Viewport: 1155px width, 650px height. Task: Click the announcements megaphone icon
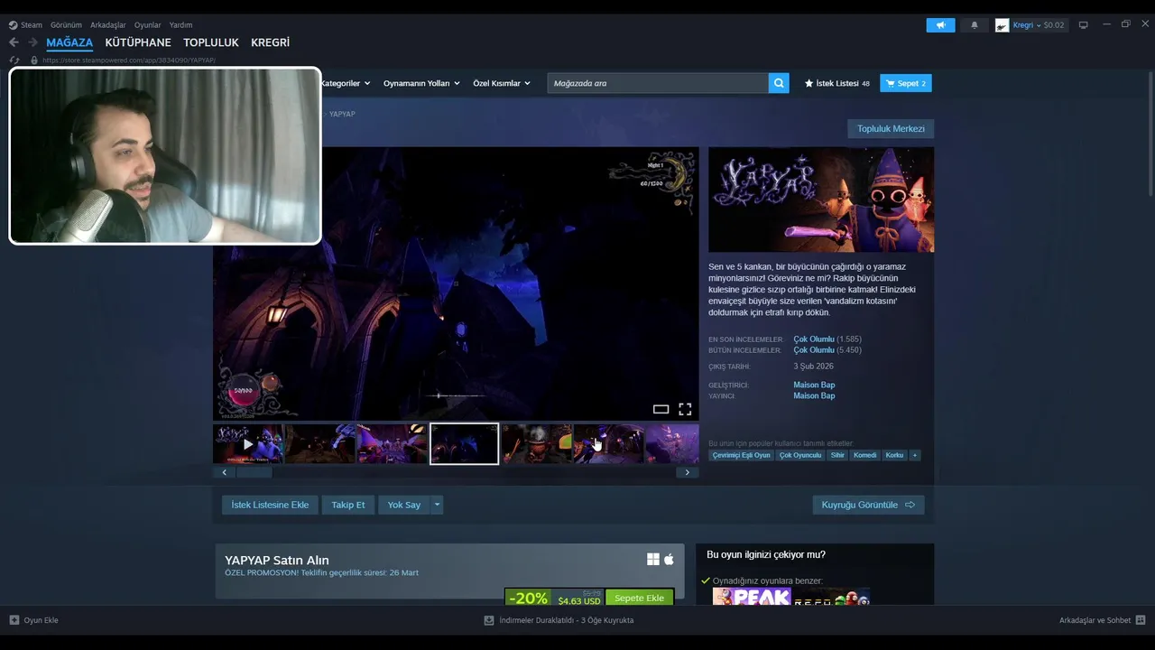click(x=940, y=25)
